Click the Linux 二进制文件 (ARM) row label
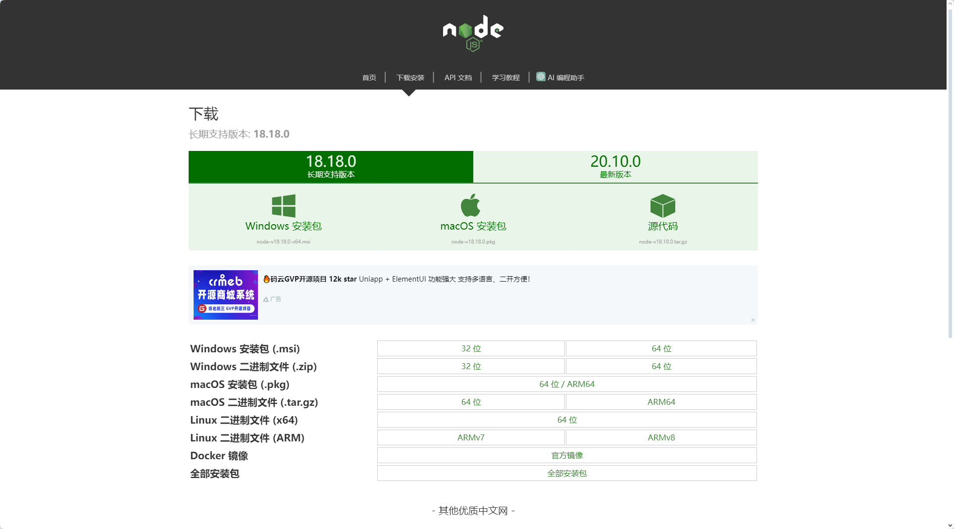 tap(248, 438)
